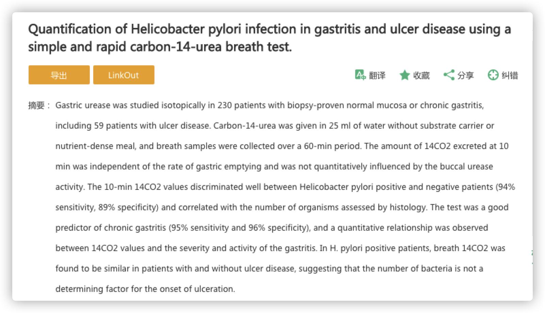Click the error-correction crosshair icon

pos(493,75)
